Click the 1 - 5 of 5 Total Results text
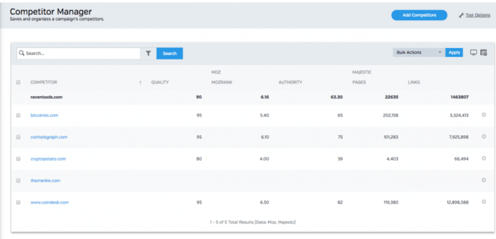Screen dimensions: 496x239 coord(252,222)
